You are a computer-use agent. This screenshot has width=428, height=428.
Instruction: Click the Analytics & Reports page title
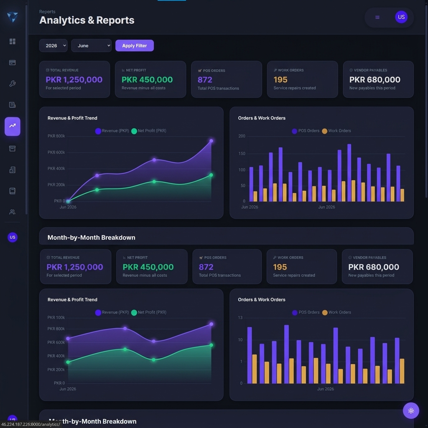tap(87, 20)
